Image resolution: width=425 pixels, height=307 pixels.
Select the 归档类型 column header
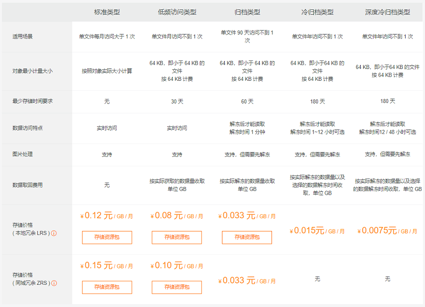point(247,12)
